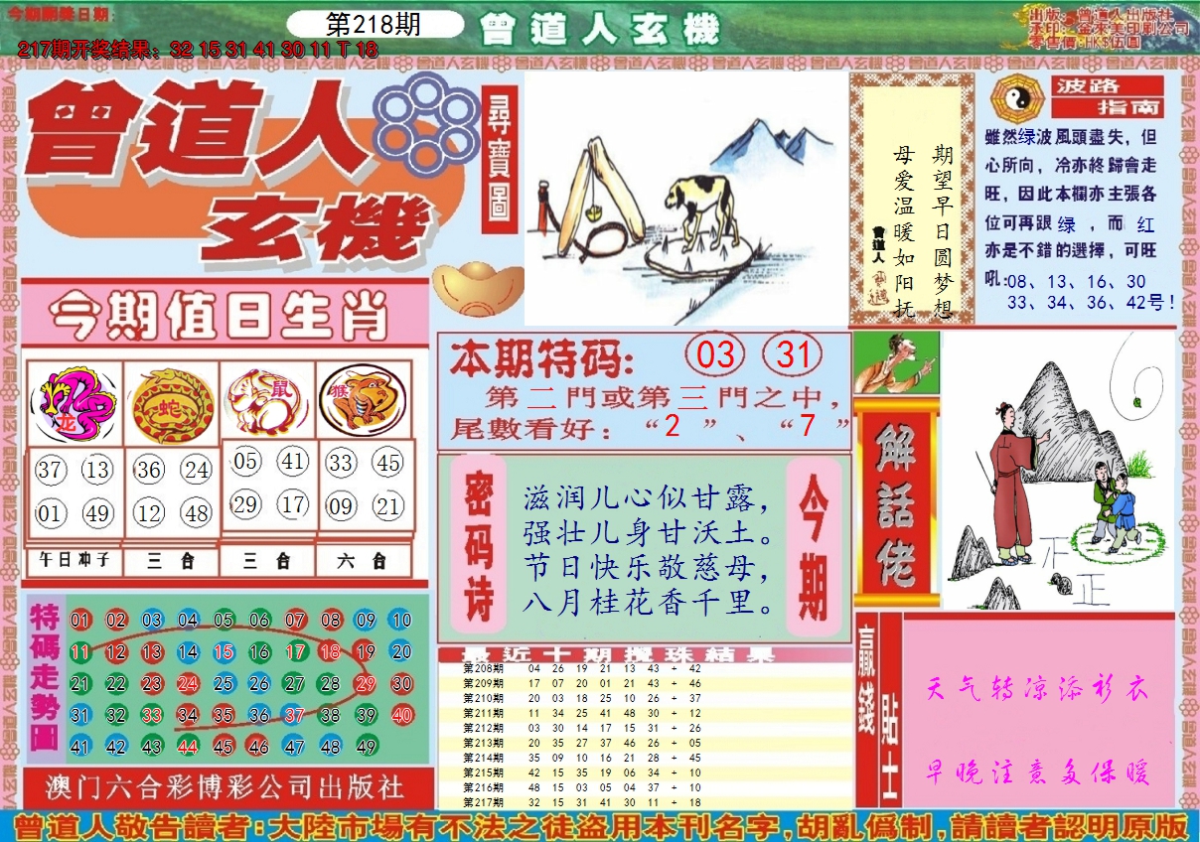Image resolution: width=1200 pixels, height=842 pixels.
Task: Click ball 29 in the 特碼走勢圖 chart
Action: click(366, 684)
